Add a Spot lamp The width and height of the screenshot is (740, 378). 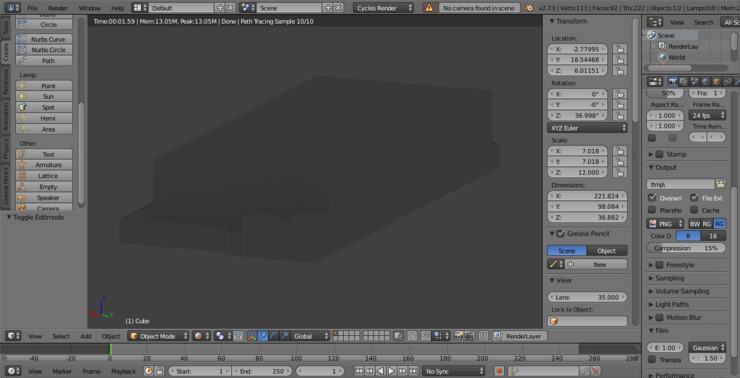44,107
